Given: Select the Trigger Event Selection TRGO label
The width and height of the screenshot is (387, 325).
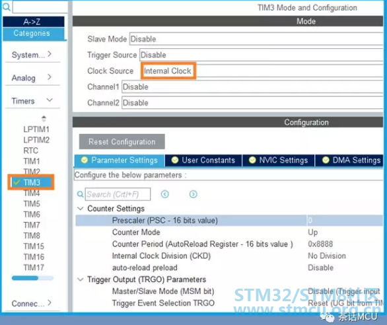Looking at the screenshot, I should coord(163,303).
